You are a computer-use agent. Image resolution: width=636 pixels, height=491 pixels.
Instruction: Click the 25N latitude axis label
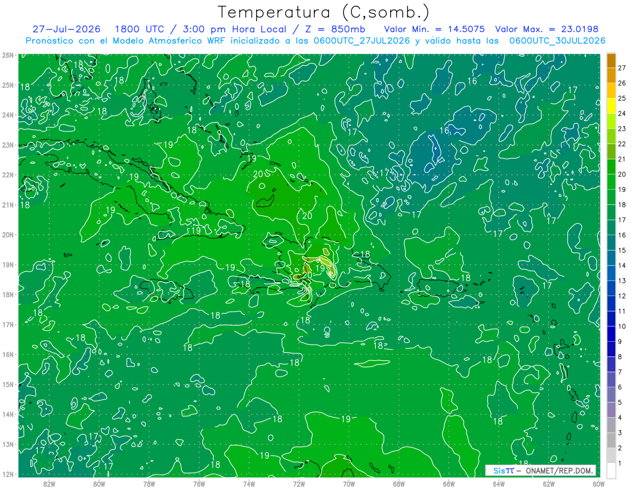[x=7, y=85]
